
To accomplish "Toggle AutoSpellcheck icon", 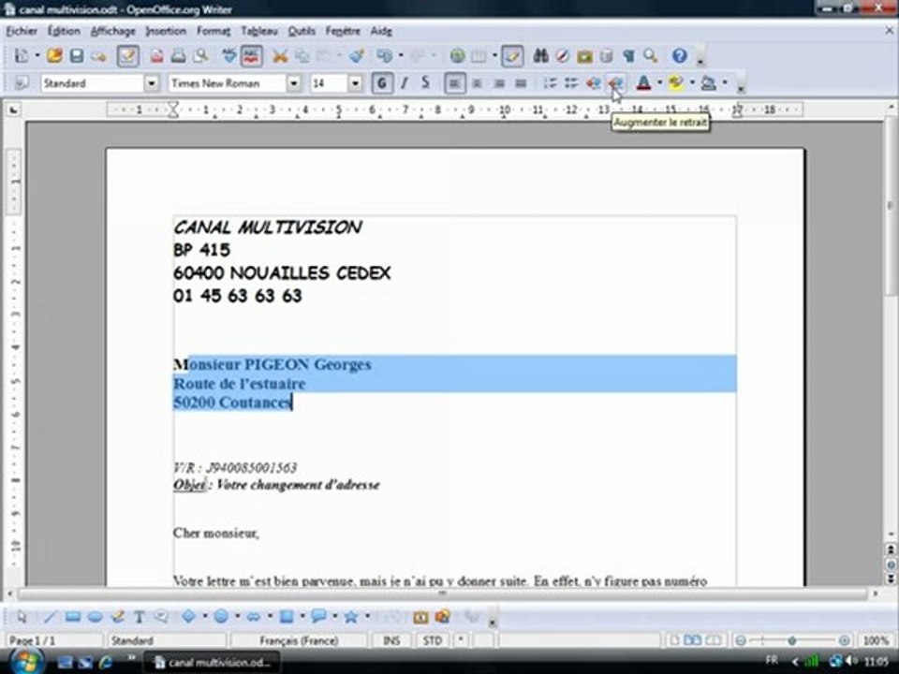I will (x=251, y=55).
